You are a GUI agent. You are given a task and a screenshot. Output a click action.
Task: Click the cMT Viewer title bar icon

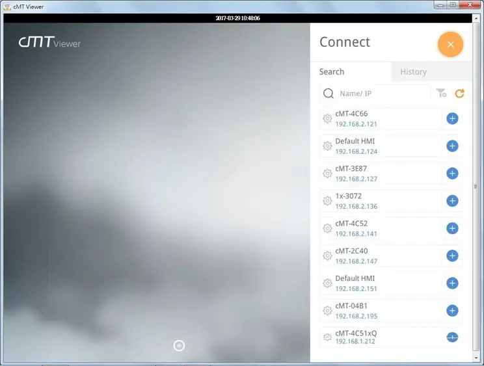pos(7,7)
